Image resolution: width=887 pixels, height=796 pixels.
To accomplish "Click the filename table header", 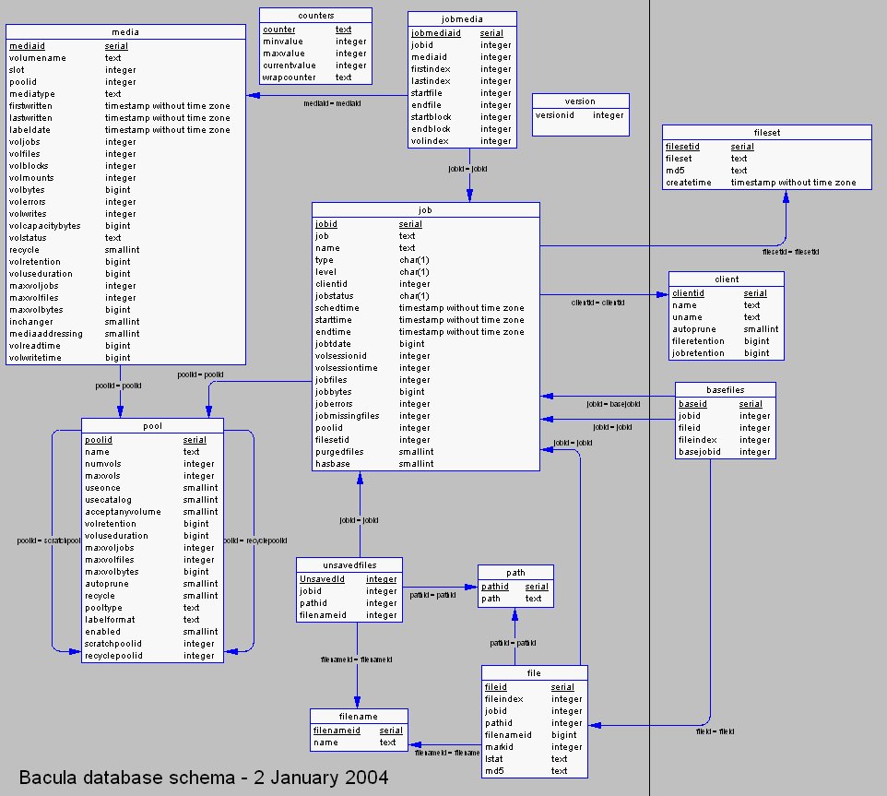I will [x=358, y=717].
